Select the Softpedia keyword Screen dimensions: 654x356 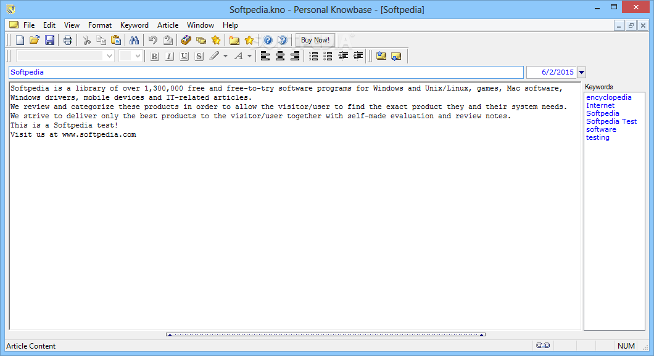tap(602, 113)
